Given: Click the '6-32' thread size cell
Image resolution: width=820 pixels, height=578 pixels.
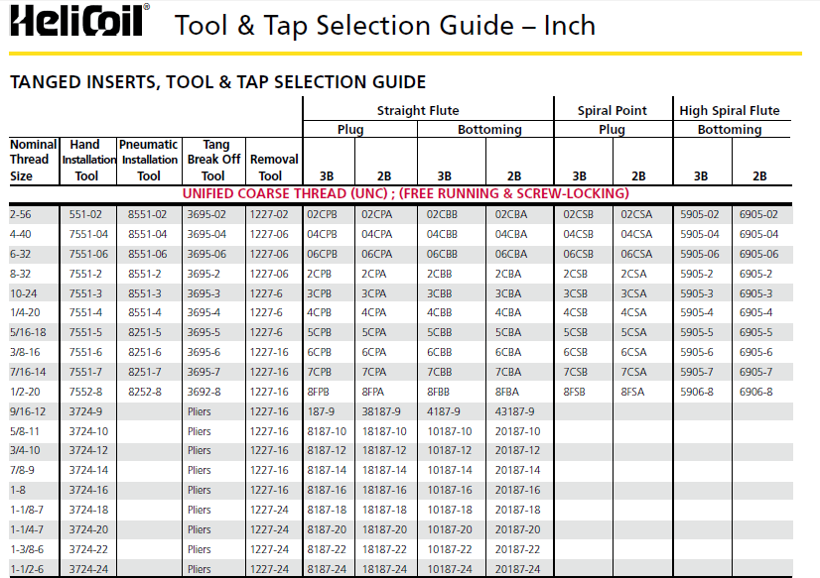Looking at the screenshot, I should pyautogui.click(x=21, y=254).
